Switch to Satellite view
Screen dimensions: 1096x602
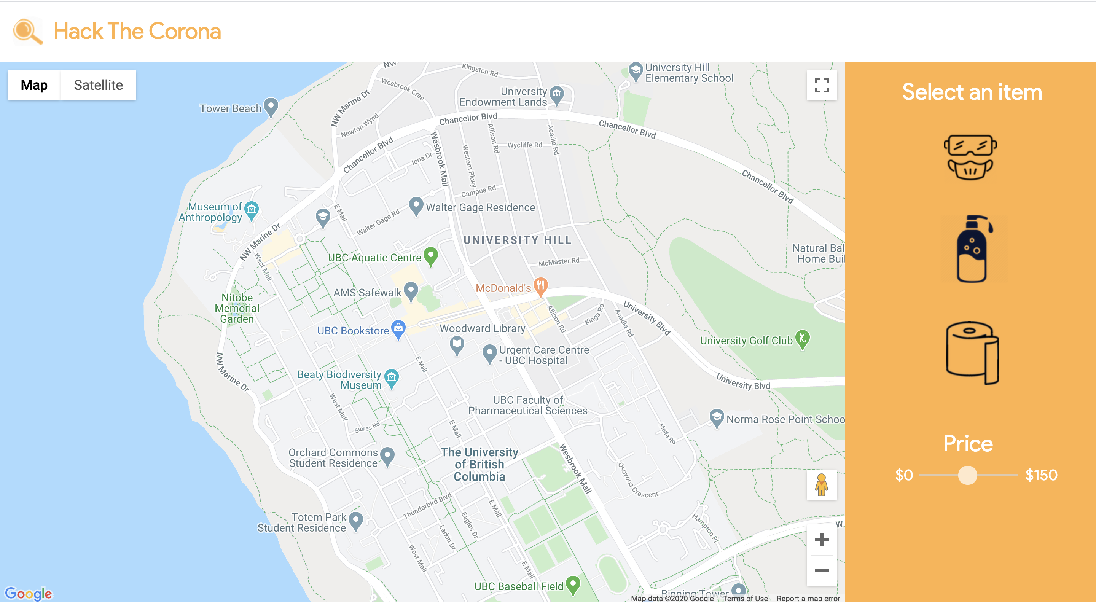coord(98,85)
